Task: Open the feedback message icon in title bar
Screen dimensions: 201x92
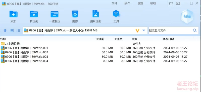Action: (178, 3)
